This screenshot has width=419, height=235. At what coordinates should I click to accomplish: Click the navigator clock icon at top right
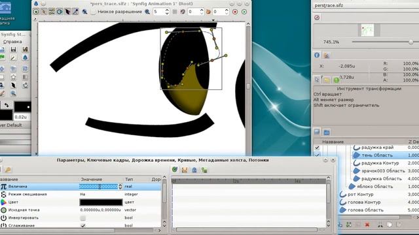[x=317, y=18]
